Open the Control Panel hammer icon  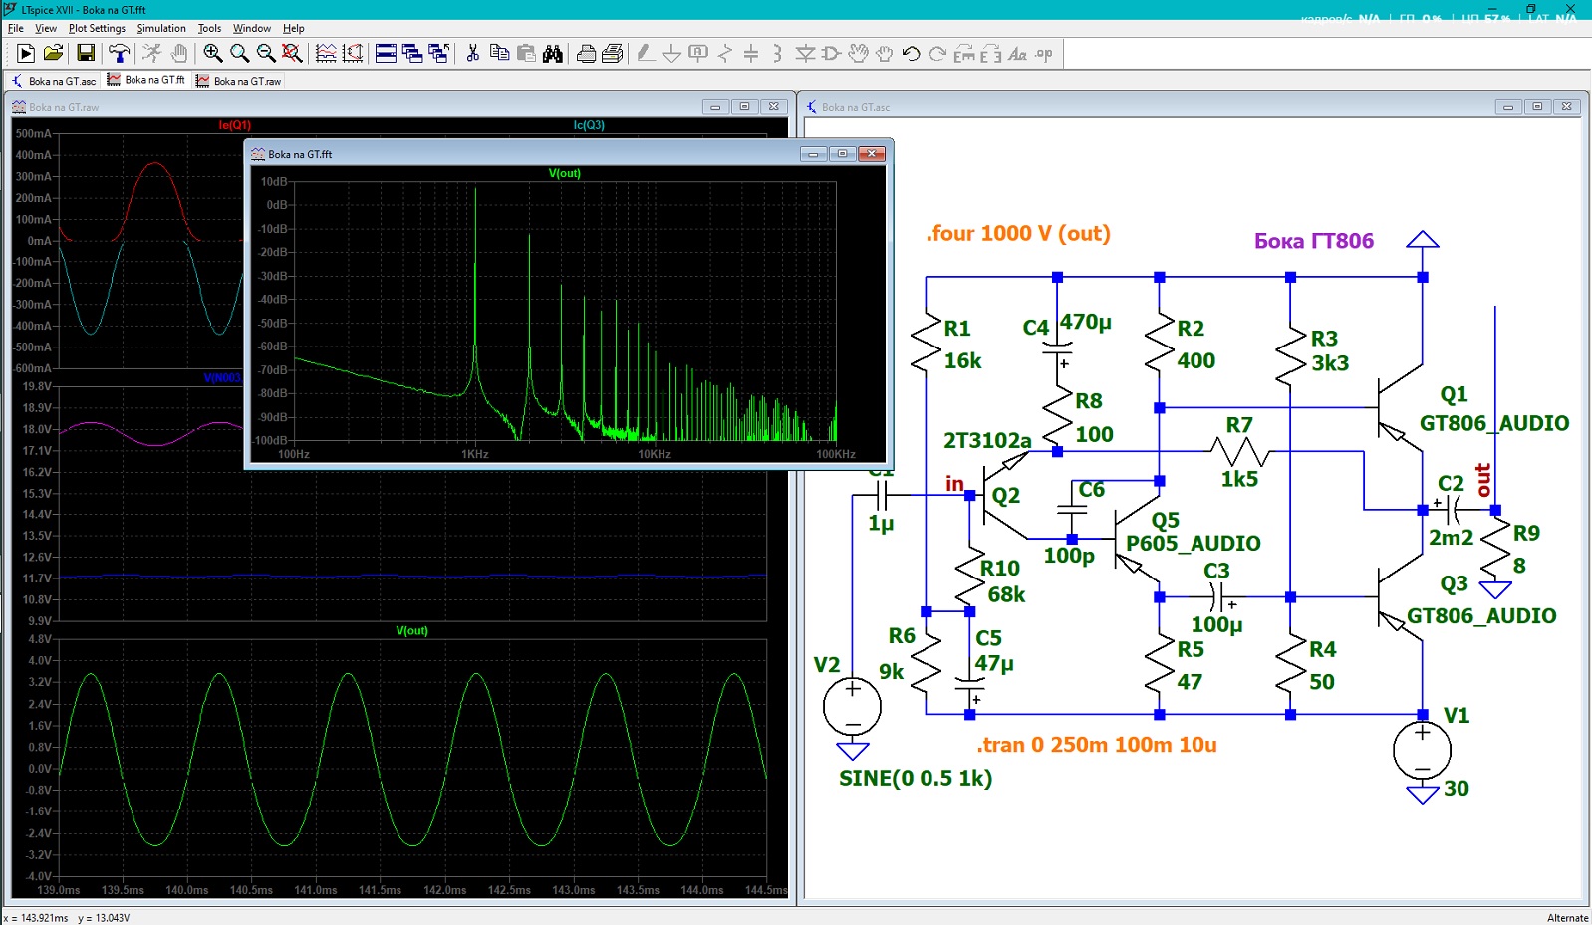tap(120, 54)
